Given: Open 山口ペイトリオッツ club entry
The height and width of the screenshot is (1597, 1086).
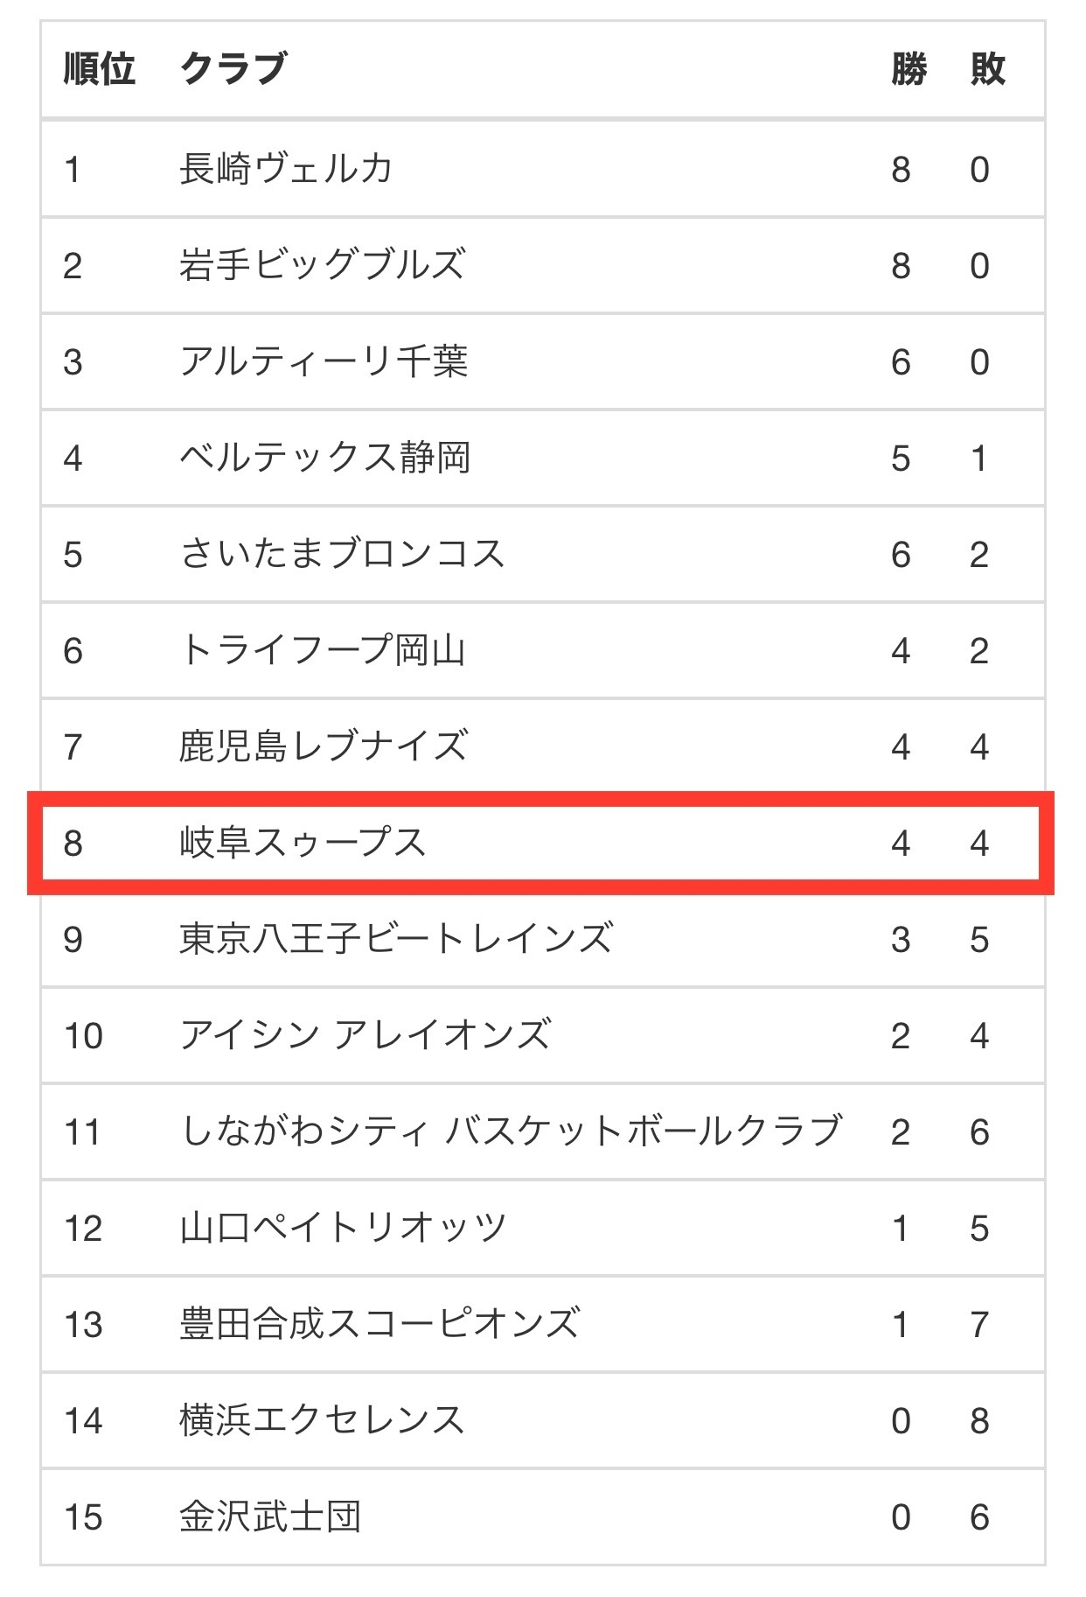Looking at the screenshot, I should coord(343,1227).
